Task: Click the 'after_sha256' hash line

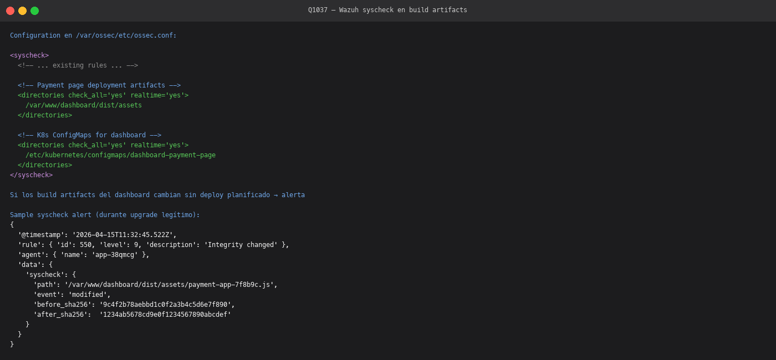Action: pyautogui.click(x=132, y=315)
